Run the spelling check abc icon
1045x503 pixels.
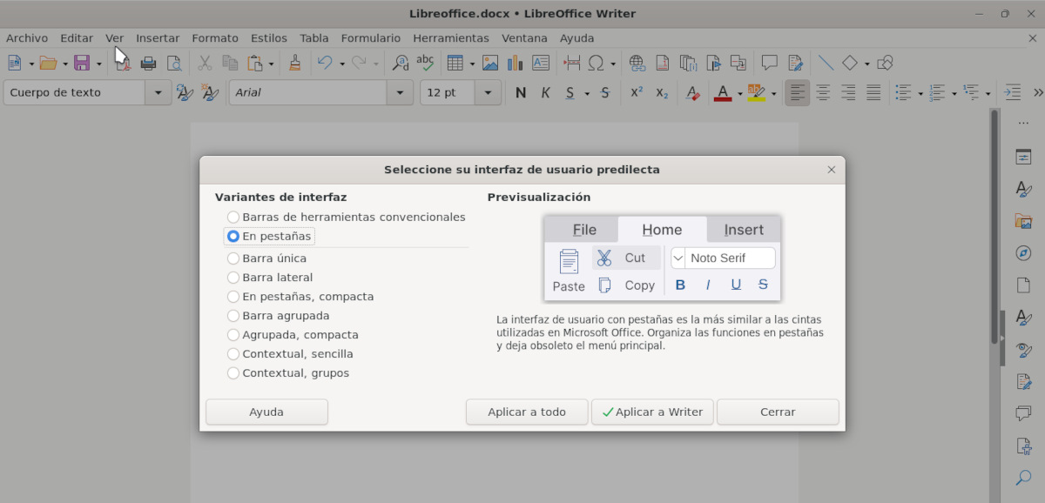(425, 63)
